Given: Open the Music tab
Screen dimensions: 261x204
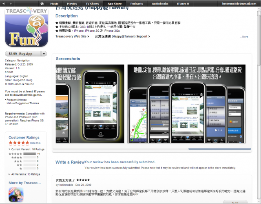Looking at the screenshot, I should coord(54,4).
